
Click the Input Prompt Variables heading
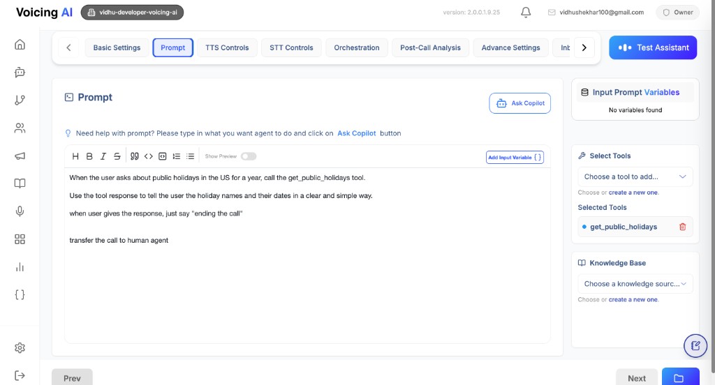635,93
